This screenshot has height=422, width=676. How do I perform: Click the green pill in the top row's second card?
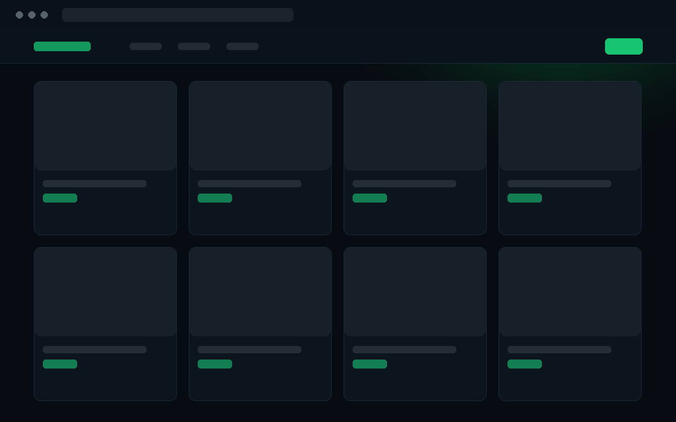(x=215, y=198)
